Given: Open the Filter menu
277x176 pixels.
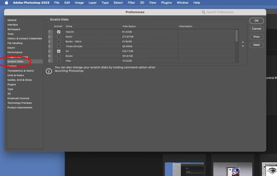Looking at the screenshot, I should (131, 3).
